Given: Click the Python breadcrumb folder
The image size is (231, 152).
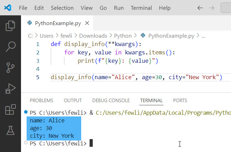Looking at the screenshot, I should (x=123, y=36).
